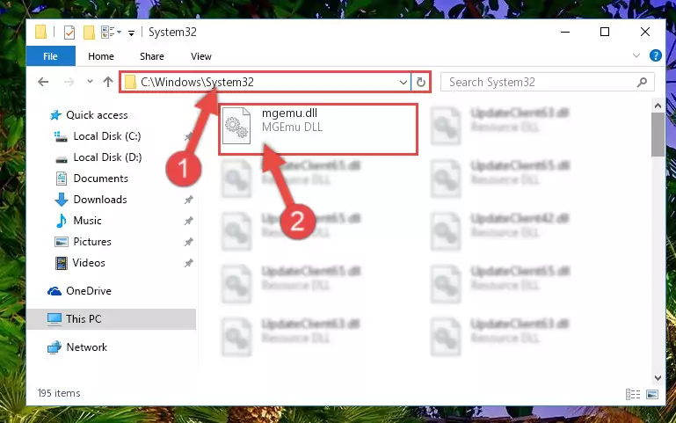This screenshot has height=423, width=676.
Task: Expand the ribbon with the chevron
Action: tap(636, 55)
